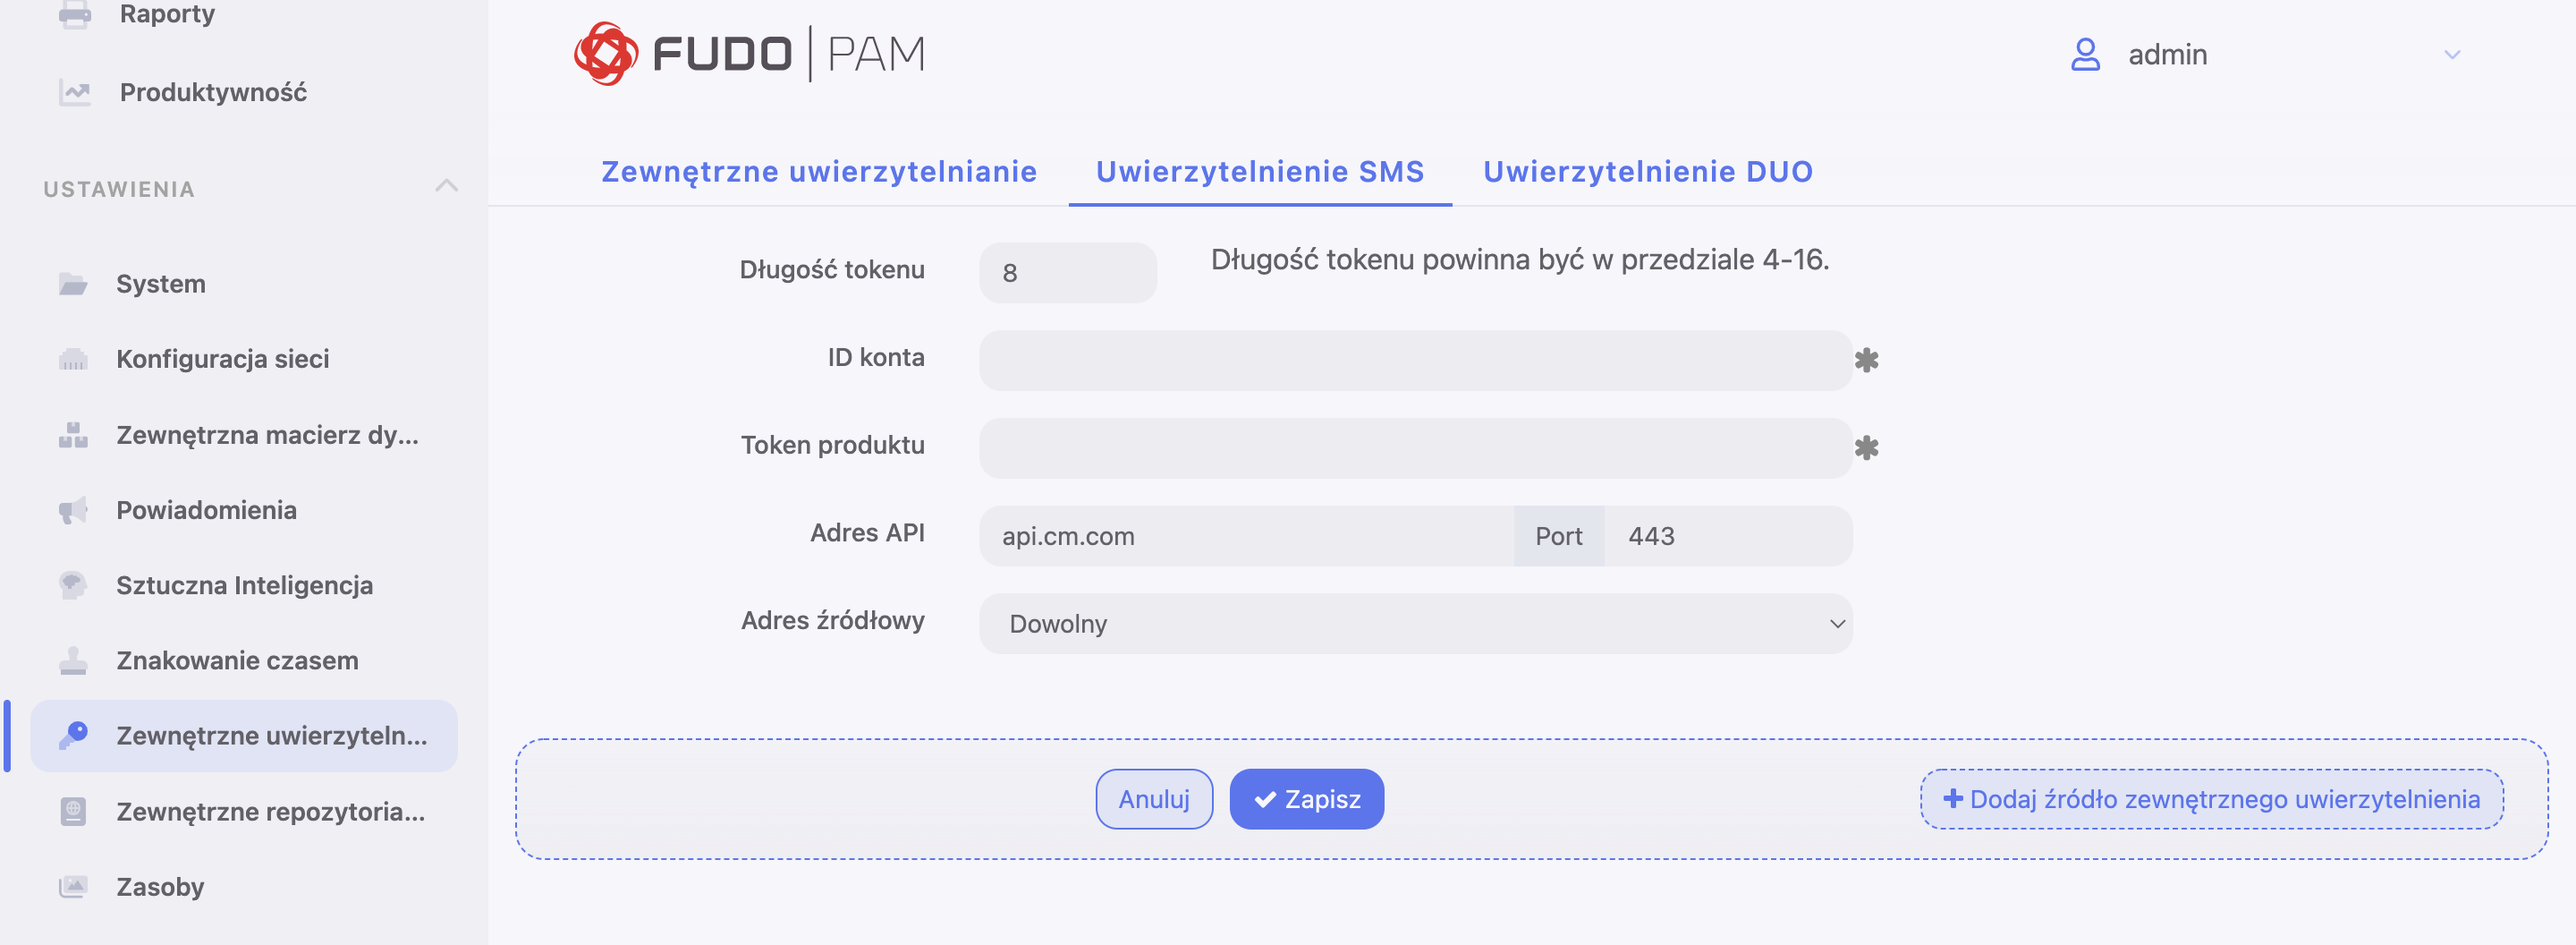
Task: Select the Znakowanie czasem stamp icon
Action: [73, 661]
